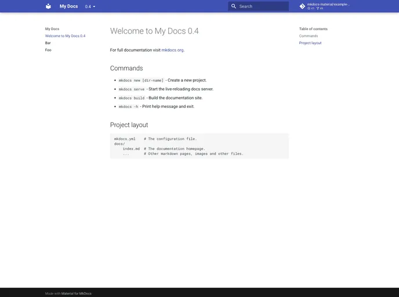
Task: Open the Bar page in the sidebar
Action: pyautogui.click(x=48, y=43)
